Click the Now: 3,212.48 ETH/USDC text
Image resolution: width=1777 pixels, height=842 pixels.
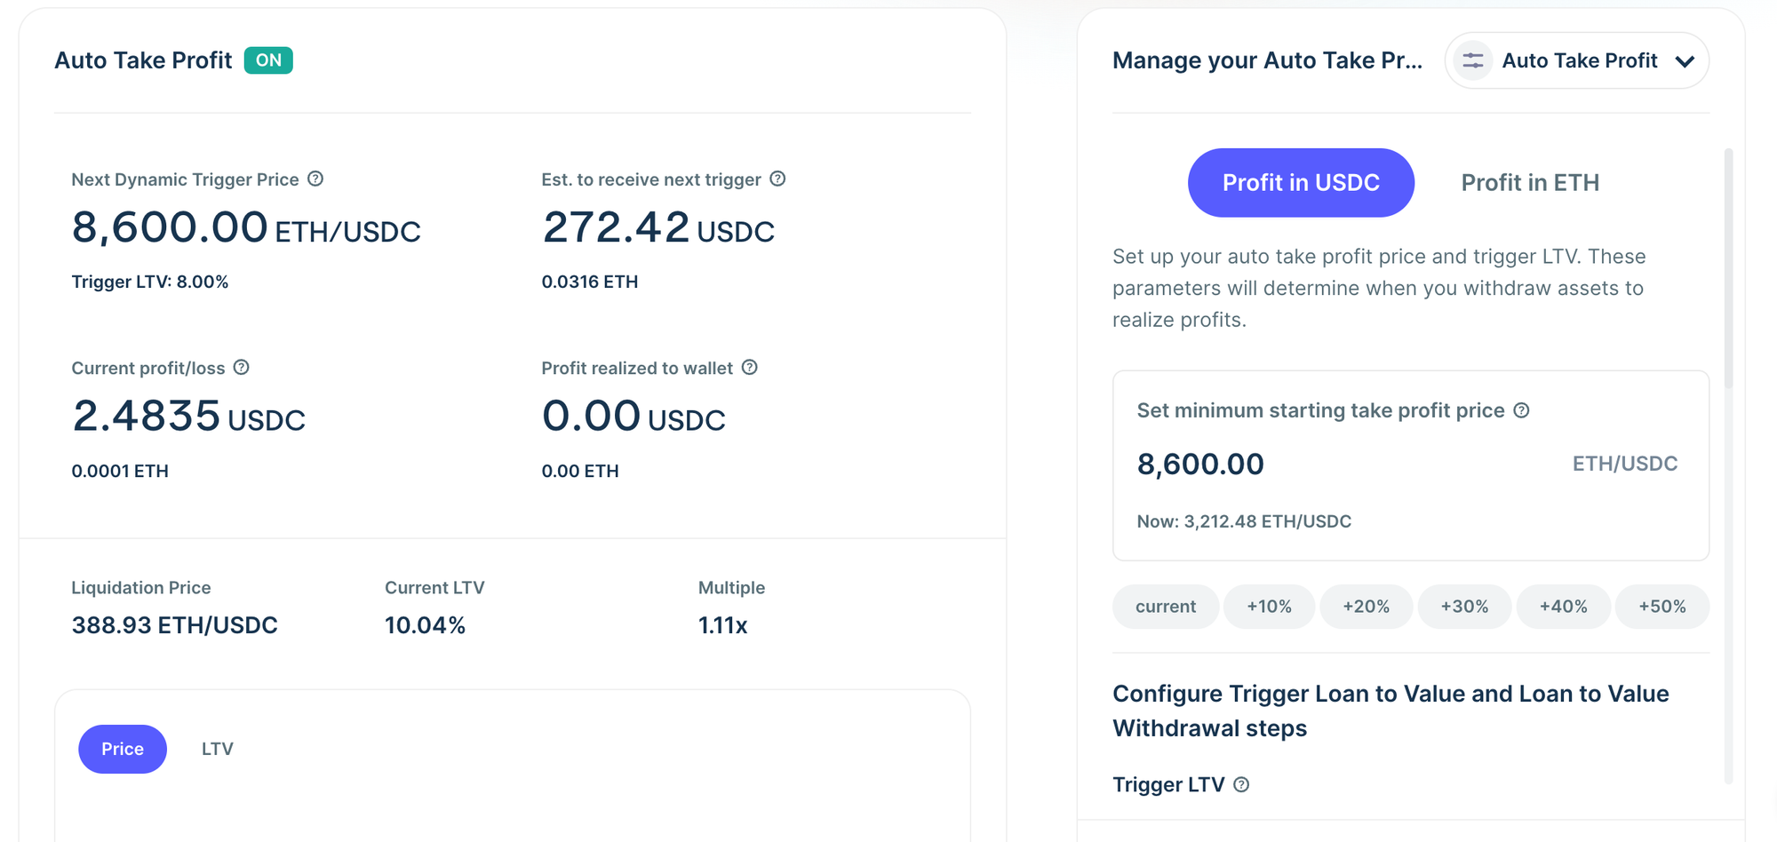1244,521
